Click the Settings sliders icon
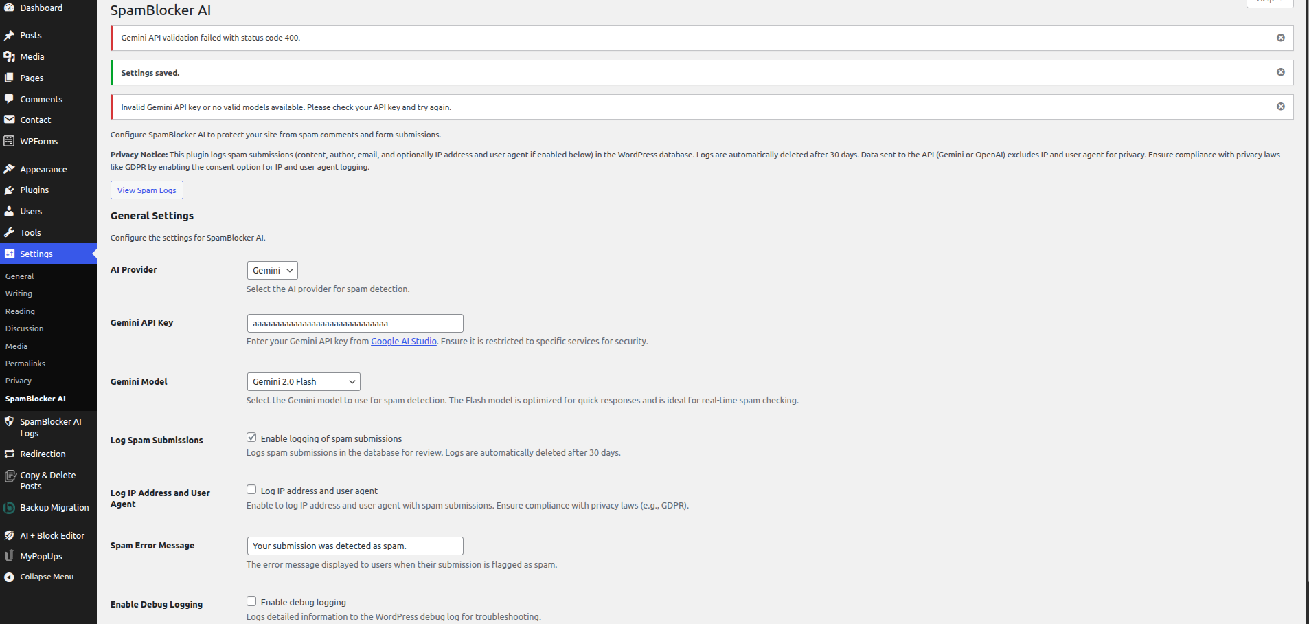The width and height of the screenshot is (1309, 624). click(9, 254)
